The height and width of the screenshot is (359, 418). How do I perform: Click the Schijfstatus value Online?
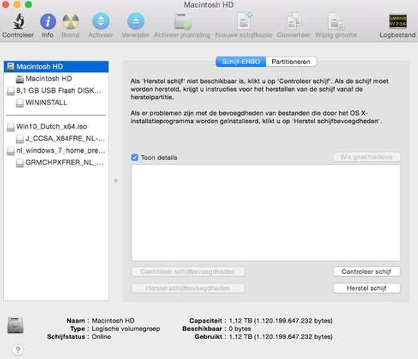[x=101, y=337]
